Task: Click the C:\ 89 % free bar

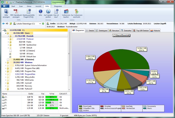Action: point(52,97)
